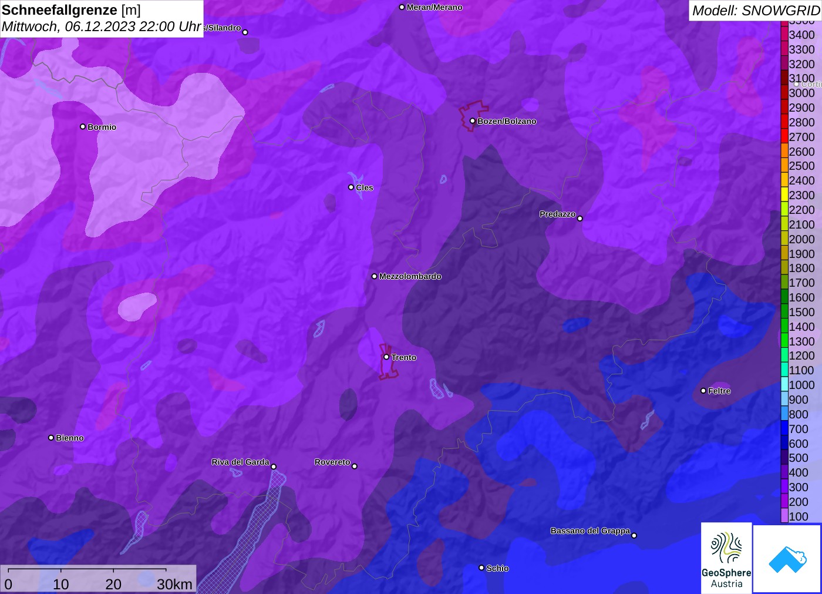
Task: Click the Mezzolombardo location marker
Action: (x=375, y=276)
